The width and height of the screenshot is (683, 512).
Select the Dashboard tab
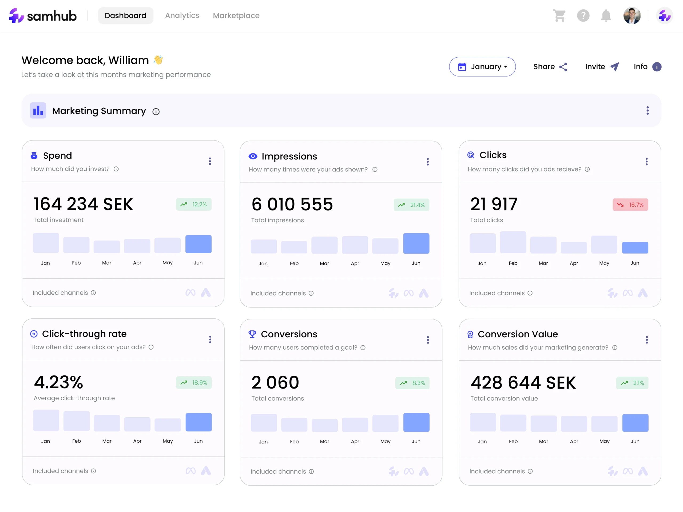pyautogui.click(x=125, y=15)
